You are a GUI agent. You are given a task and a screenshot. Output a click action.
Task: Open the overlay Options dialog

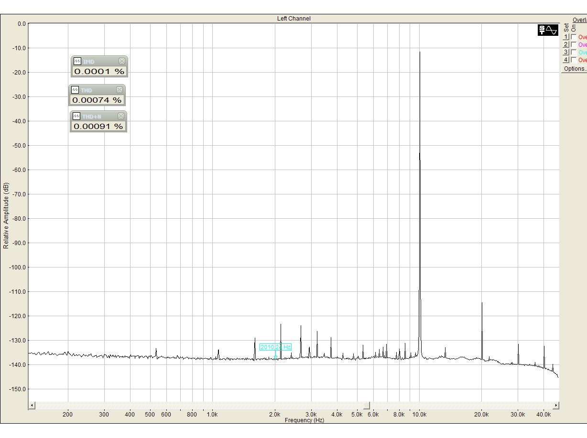[574, 69]
